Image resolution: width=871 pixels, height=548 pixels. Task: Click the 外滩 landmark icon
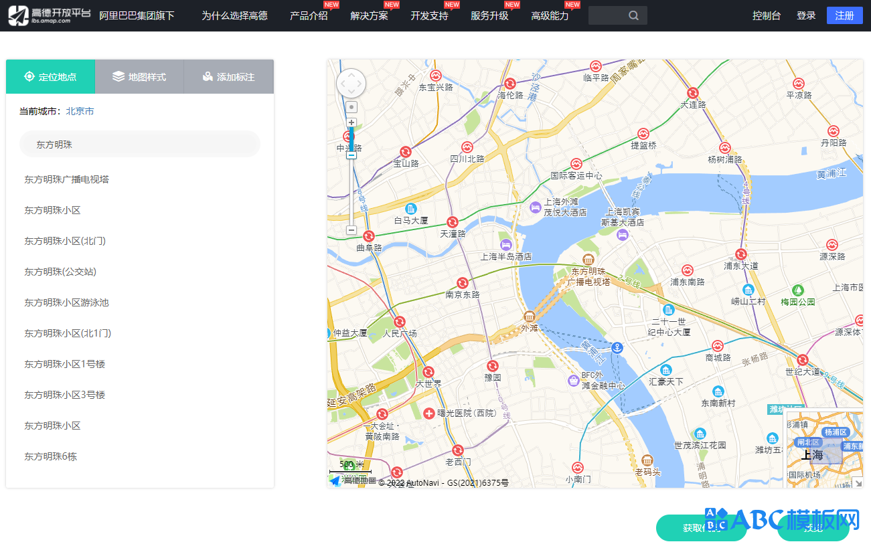(530, 316)
